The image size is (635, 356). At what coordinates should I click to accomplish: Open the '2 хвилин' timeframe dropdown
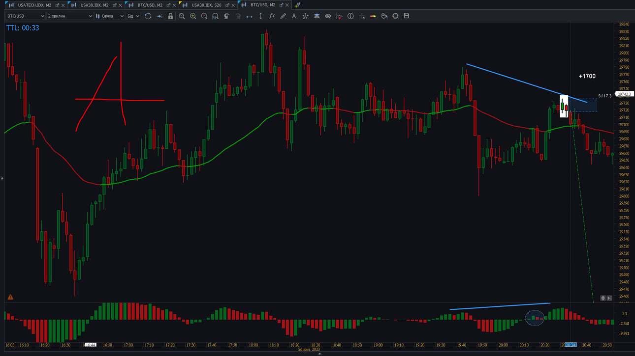(70, 16)
